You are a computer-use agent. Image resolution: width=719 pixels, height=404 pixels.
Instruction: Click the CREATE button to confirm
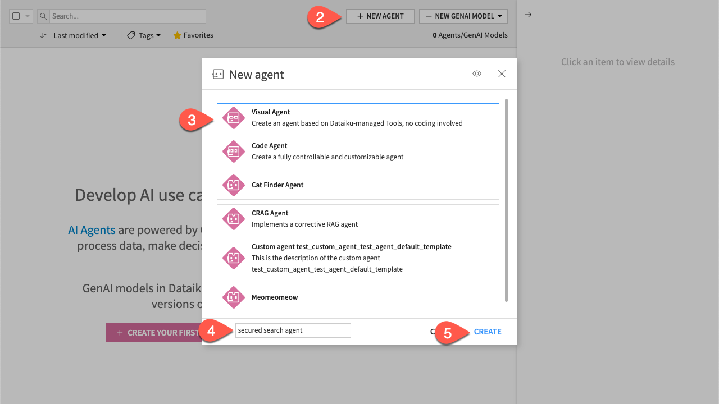point(487,332)
